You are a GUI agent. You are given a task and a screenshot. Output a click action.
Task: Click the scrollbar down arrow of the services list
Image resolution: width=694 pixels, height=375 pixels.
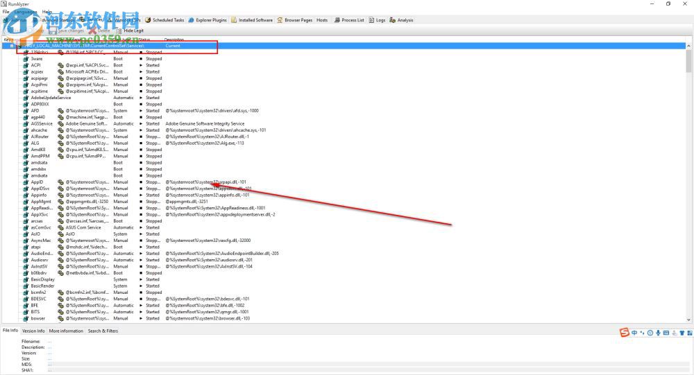688,320
